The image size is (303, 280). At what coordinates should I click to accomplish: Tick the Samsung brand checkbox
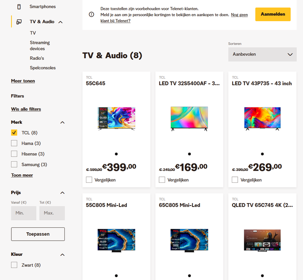point(14,165)
